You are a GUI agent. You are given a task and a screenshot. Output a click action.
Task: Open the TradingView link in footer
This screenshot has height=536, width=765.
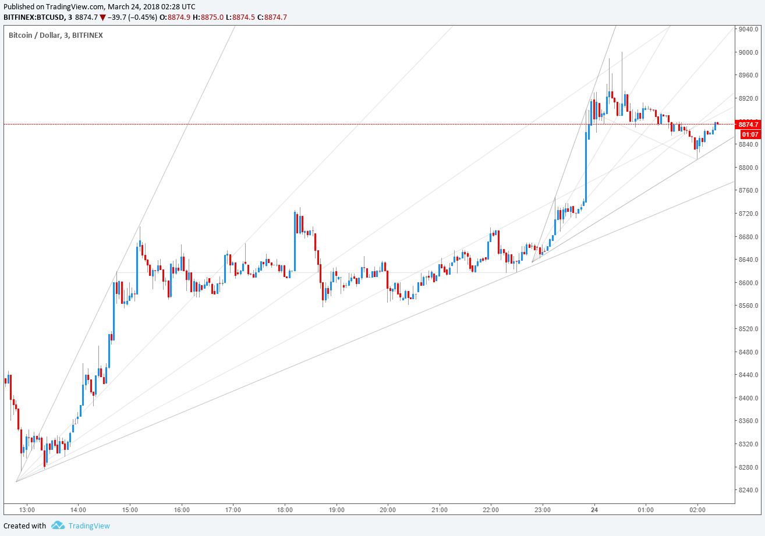coord(89,526)
